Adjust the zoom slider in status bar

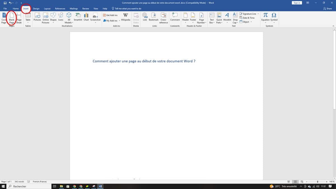pos(317,182)
